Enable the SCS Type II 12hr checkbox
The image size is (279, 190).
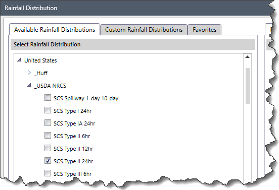[x=48, y=148]
